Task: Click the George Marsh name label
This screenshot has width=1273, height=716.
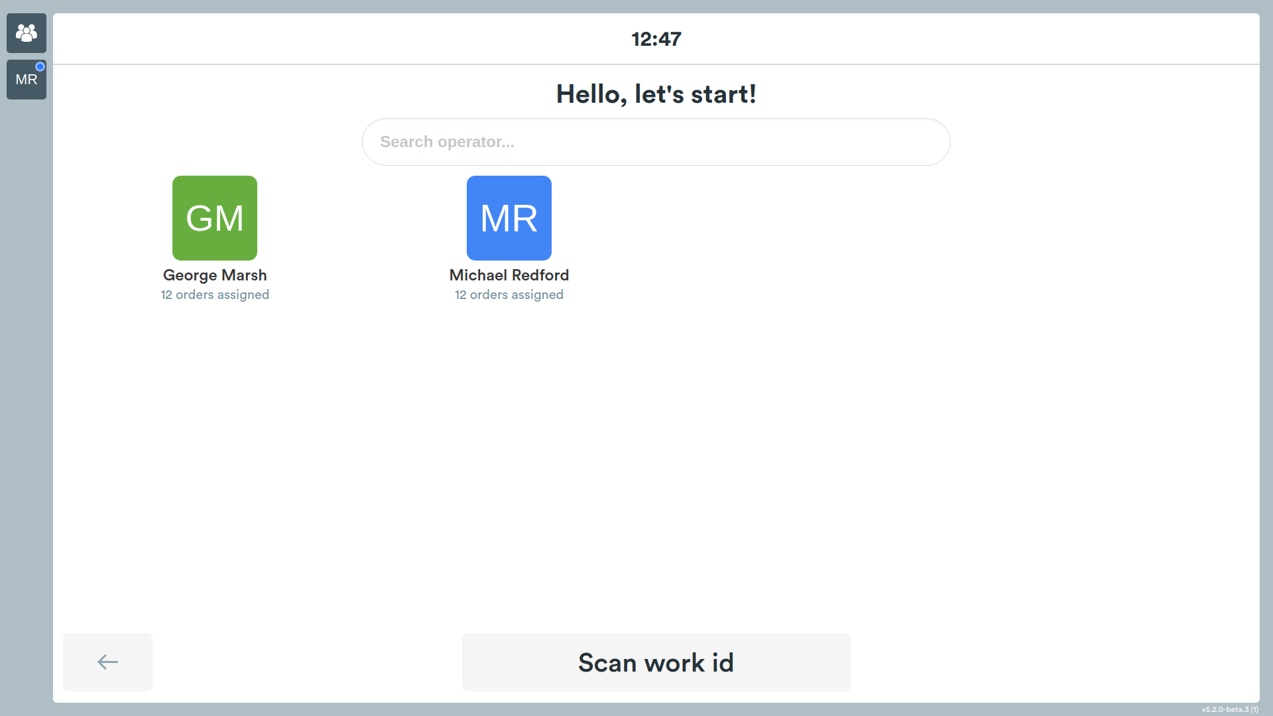Action: point(215,275)
